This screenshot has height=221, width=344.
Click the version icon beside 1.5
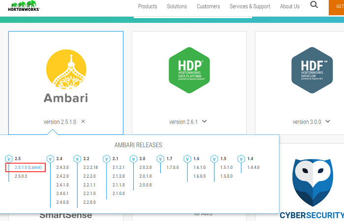214,158
